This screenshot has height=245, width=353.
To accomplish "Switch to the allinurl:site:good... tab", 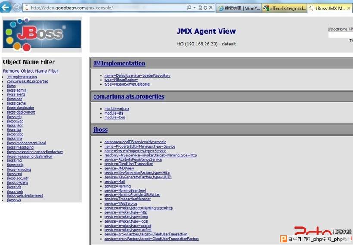I will tap(285, 8).
